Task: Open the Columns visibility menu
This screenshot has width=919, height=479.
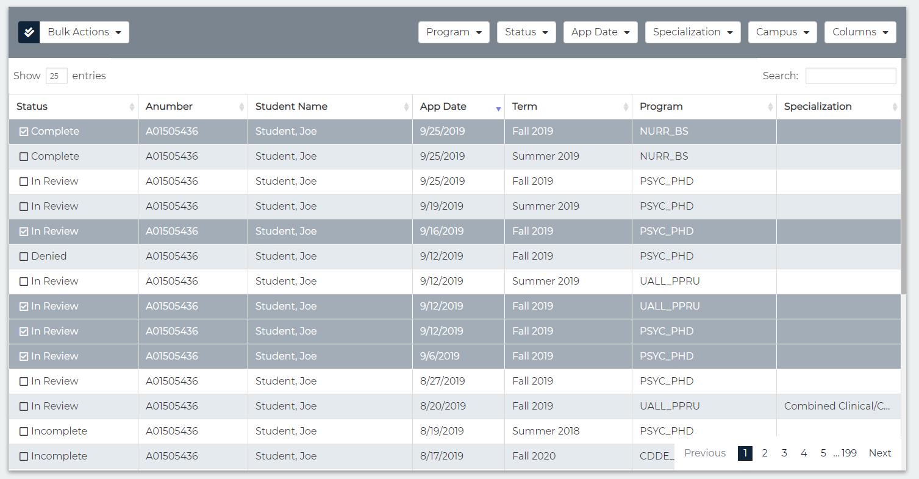Action: pos(860,32)
